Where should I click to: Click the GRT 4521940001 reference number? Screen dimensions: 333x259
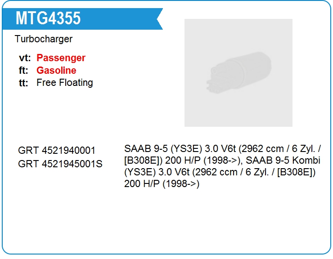pos(57,151)
